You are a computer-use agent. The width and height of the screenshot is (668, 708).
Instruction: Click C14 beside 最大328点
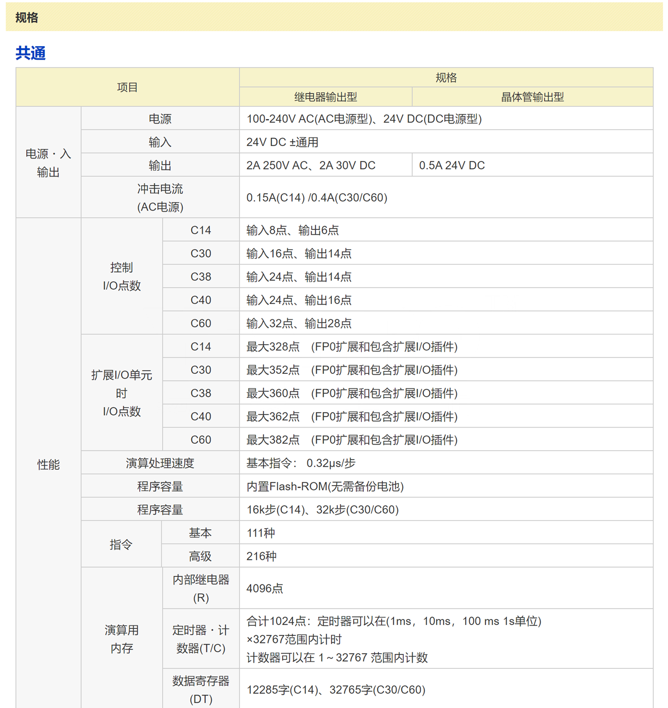(x=201, y=346)
